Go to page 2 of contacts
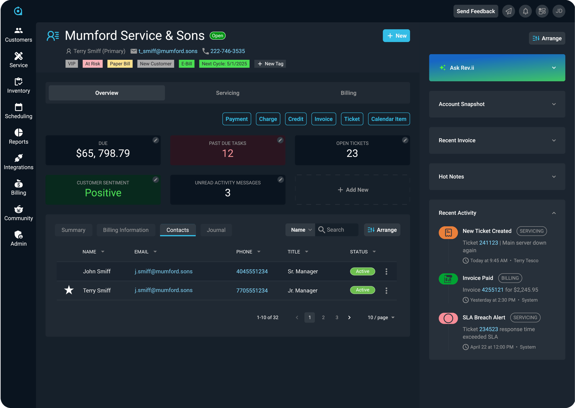 pyautogui.click(x=323, y=318)
